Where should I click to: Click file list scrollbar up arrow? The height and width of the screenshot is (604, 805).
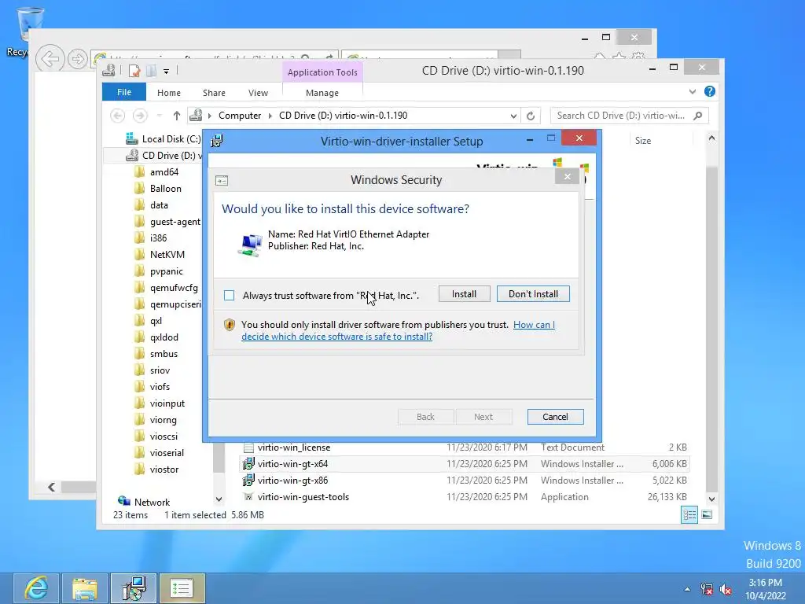tap(711, 138)
